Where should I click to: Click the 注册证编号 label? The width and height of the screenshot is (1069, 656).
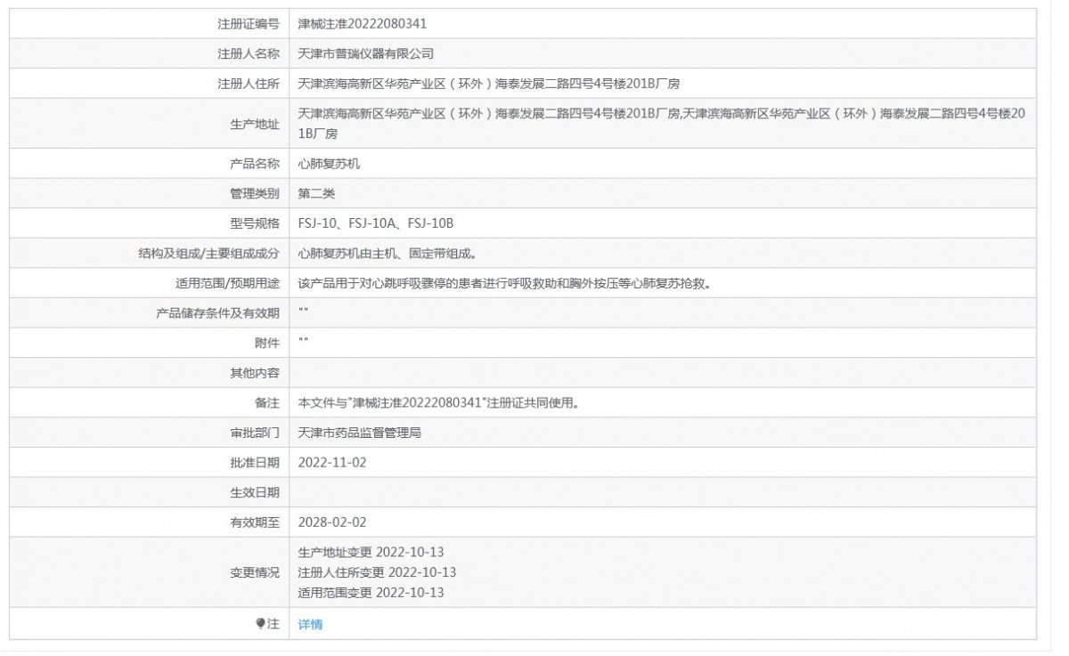pyautogui.click(x=249, y=24)
